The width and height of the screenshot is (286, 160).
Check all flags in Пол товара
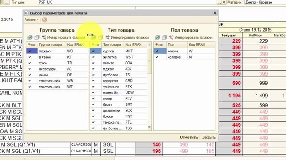click(x=157, y=37)
